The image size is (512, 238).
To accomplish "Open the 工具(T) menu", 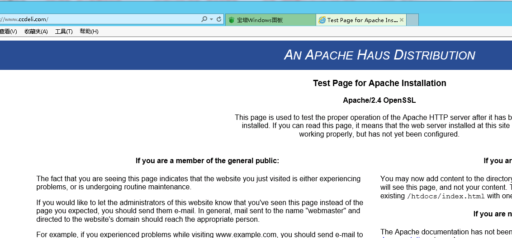I will coord(64,32).
